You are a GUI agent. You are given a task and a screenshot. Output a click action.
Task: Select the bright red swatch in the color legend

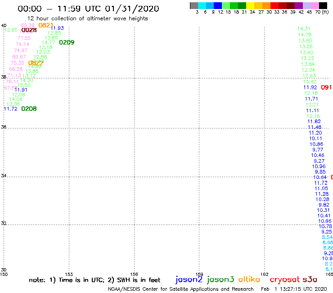pos(274,5)
